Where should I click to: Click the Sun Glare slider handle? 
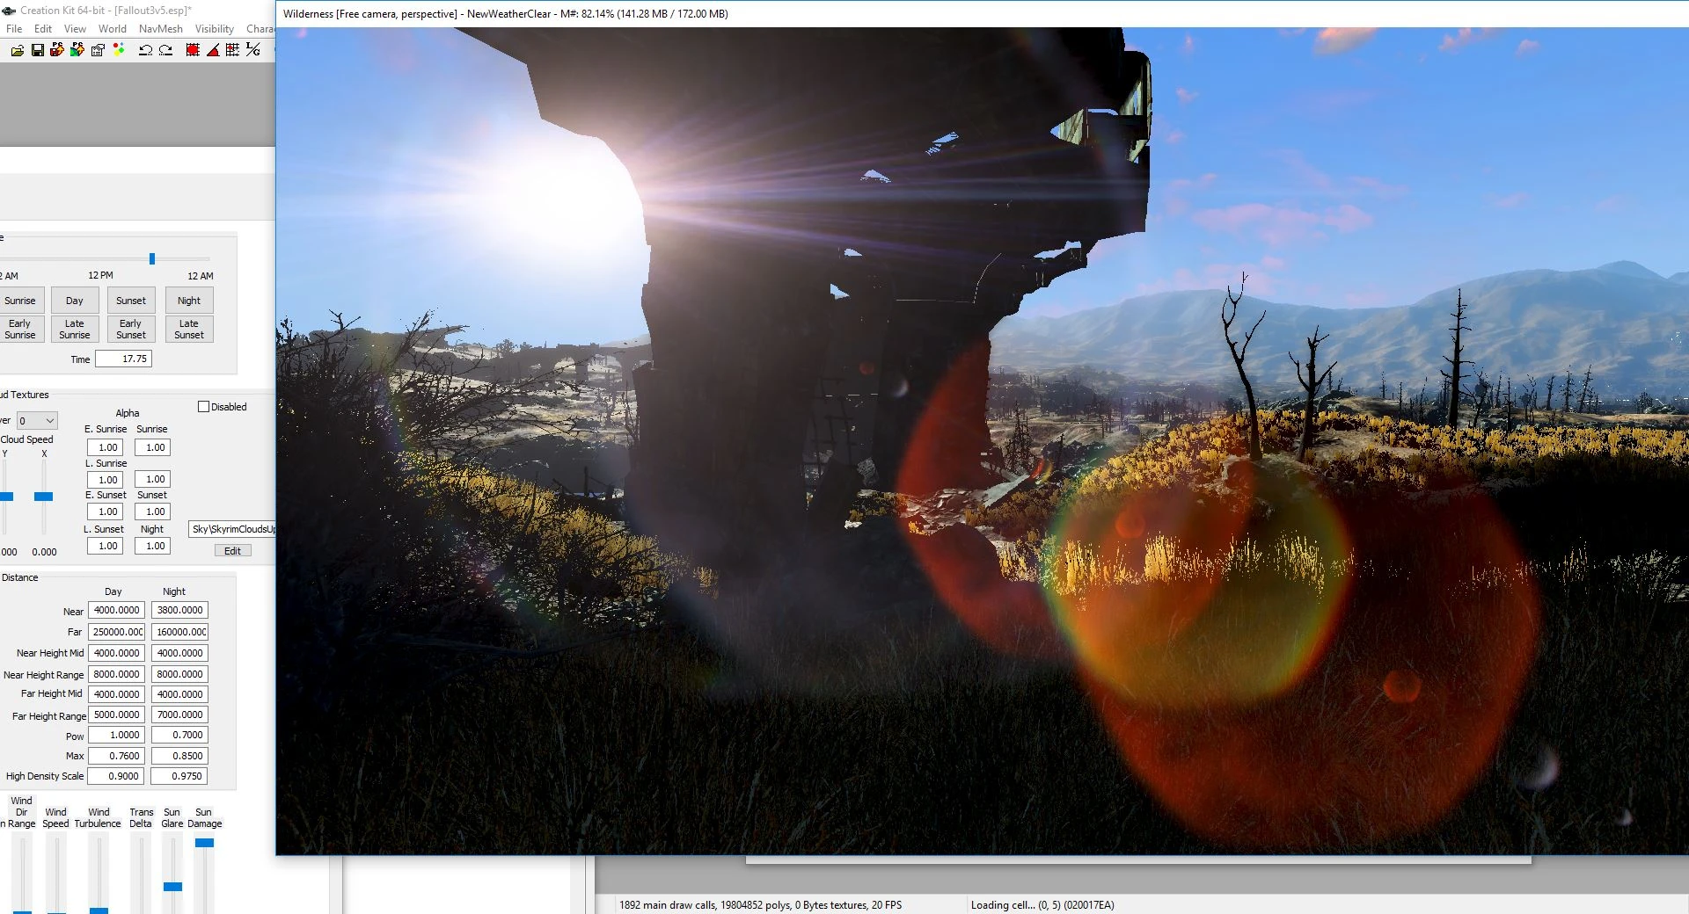coord(172,887)
